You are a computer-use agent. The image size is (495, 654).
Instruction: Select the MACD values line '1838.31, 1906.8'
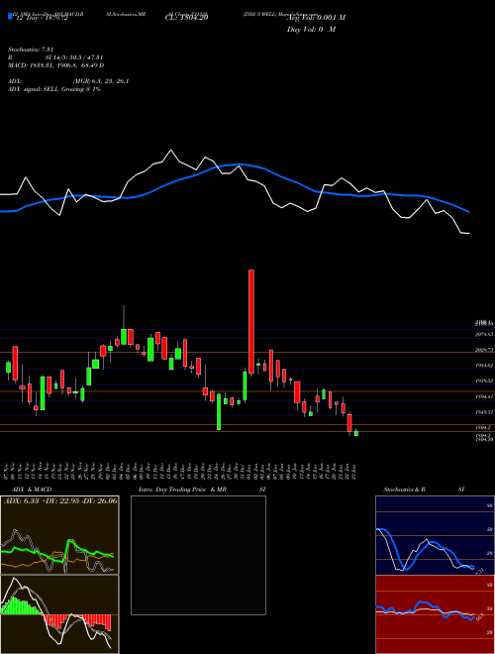click(55, 65)
